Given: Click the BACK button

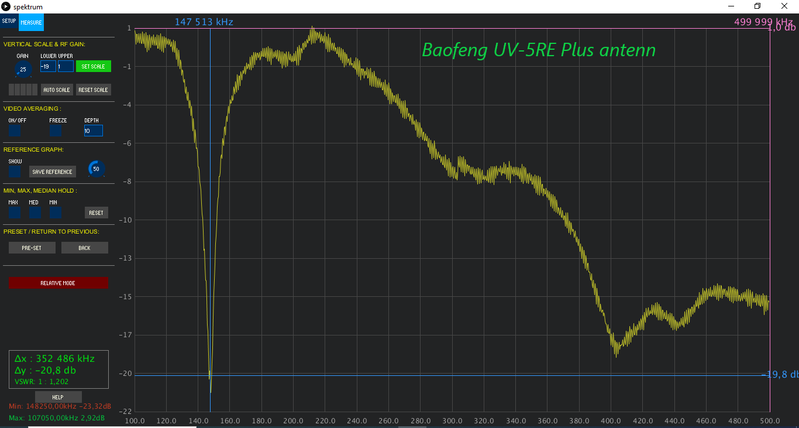Looking at the screenshot, I should (x=85, y=248).
